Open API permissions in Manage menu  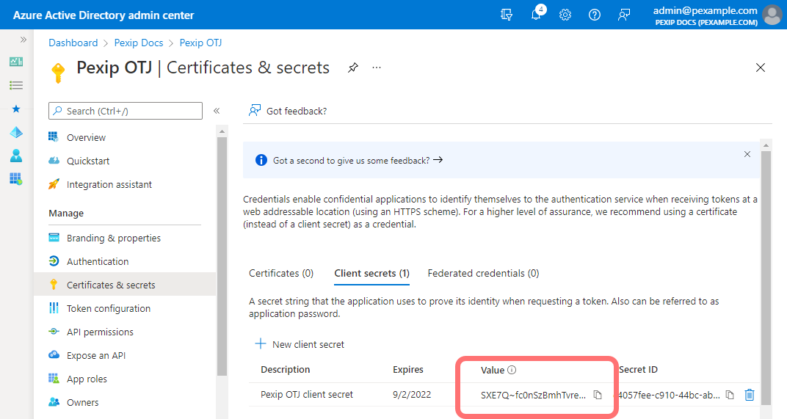click(x=100, y=332)
